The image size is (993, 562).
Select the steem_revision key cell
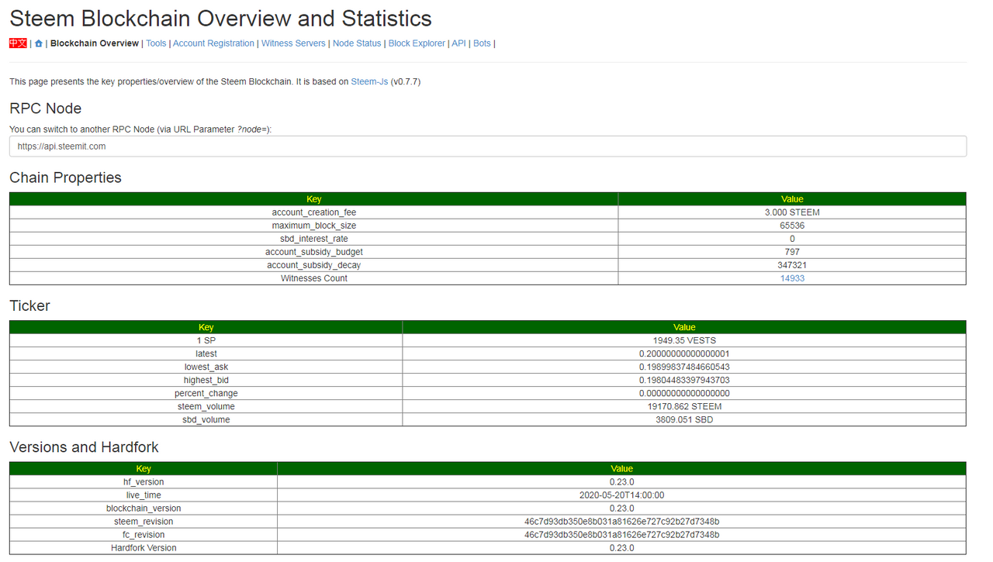point(144,522)
